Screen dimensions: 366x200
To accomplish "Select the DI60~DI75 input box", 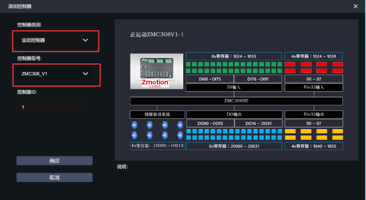I will tap(210, 79).
